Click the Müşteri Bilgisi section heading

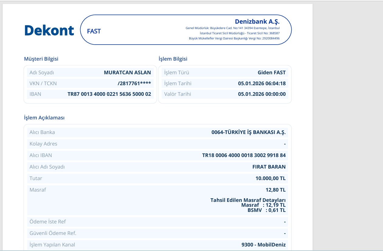(x=41, y=59)
